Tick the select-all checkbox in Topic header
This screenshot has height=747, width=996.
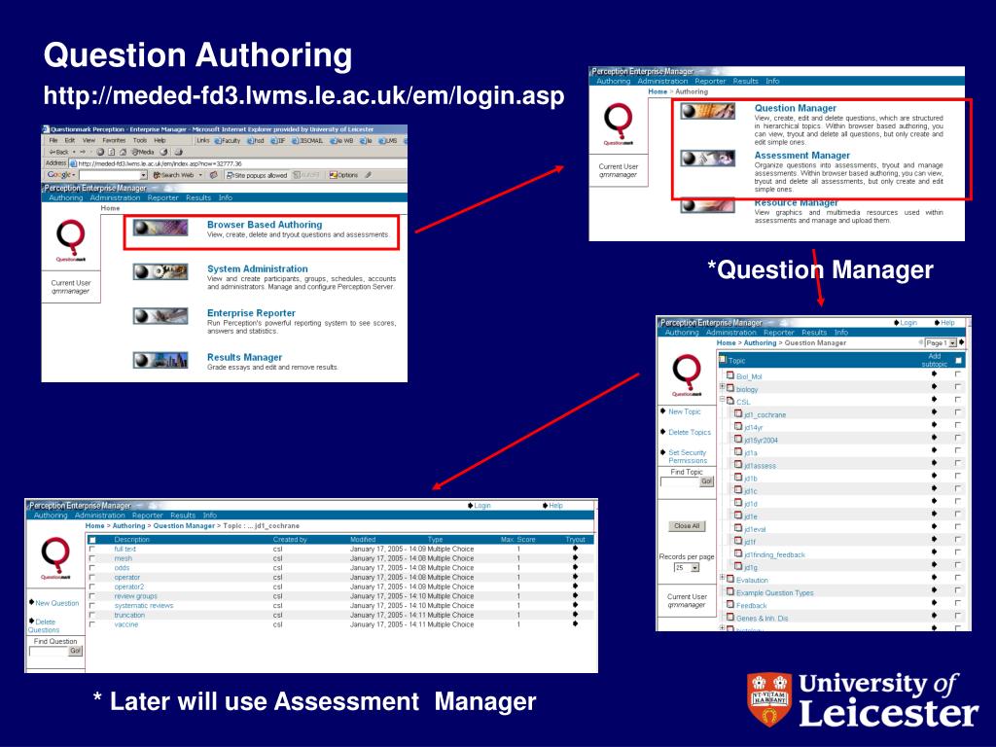[x=958, y=360]
